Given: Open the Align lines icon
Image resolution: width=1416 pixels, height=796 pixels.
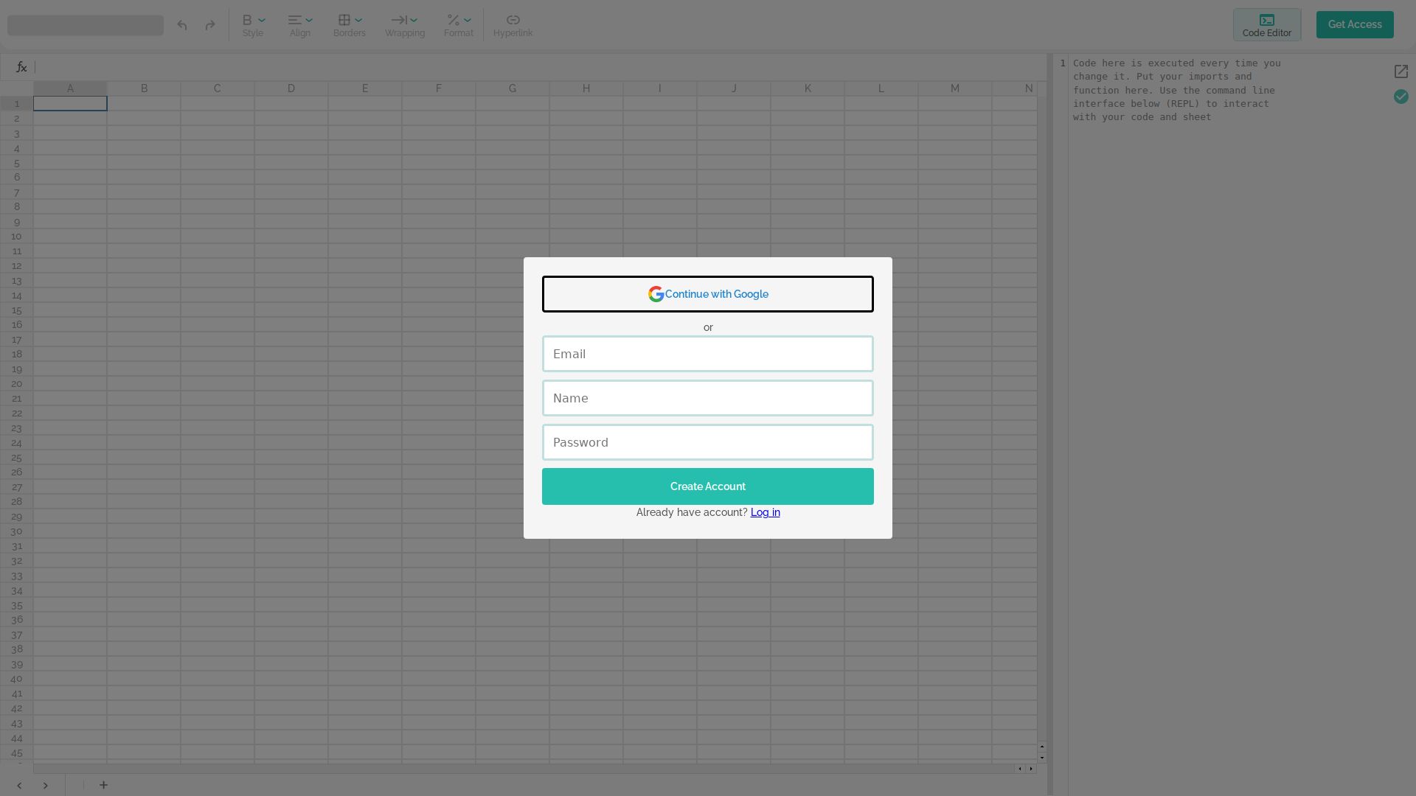Looking at the screenshot, I should point(295,20).
